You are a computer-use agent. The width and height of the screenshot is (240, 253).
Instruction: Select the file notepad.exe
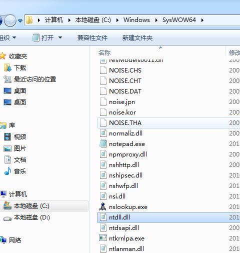click(x=127, y=144)
